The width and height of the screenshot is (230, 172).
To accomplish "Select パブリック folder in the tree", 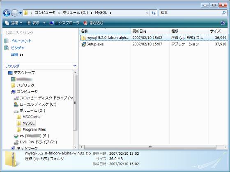I will pos(25,85).
